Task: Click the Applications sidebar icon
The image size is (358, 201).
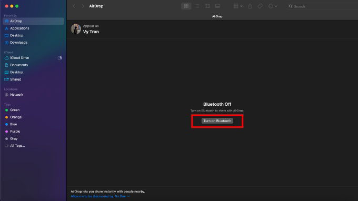Action: [x=7, y=28]
